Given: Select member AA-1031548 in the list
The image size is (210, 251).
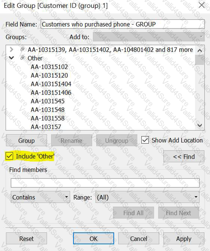Looking at the screenshot, I should (x=47, y=110).
